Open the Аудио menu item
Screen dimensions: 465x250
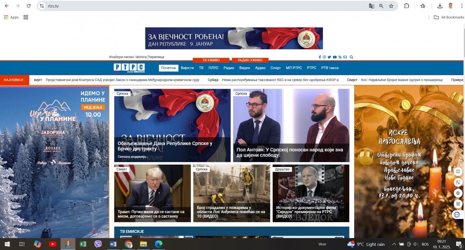coord(260,68)
